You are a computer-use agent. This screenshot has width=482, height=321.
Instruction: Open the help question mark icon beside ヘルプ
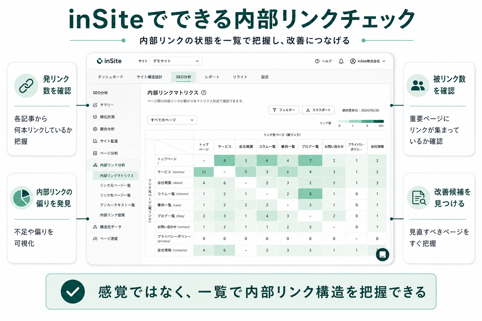(317, 61)
